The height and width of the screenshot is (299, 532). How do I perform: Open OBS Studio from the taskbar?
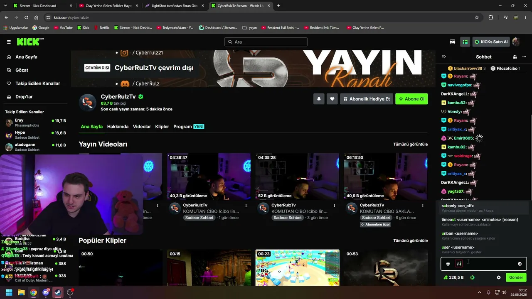[x=70, y=292]
